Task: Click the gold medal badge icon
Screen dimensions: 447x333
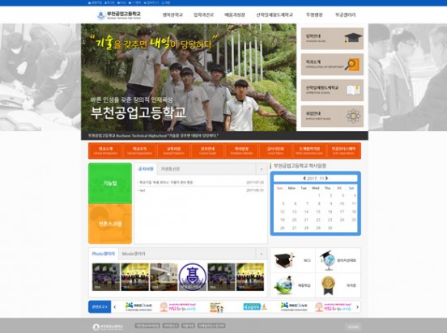Action: click(x=327, y=285)
